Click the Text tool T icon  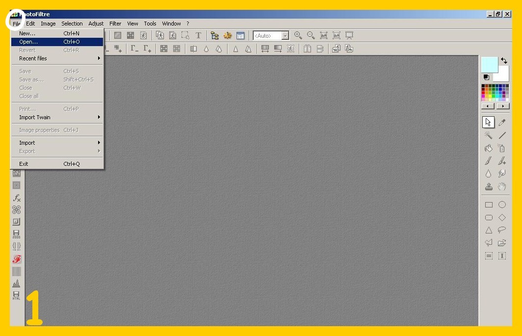point(198,35)
